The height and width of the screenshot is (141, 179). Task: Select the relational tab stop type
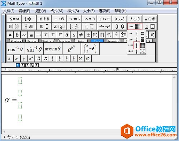(x=32, y=65)
